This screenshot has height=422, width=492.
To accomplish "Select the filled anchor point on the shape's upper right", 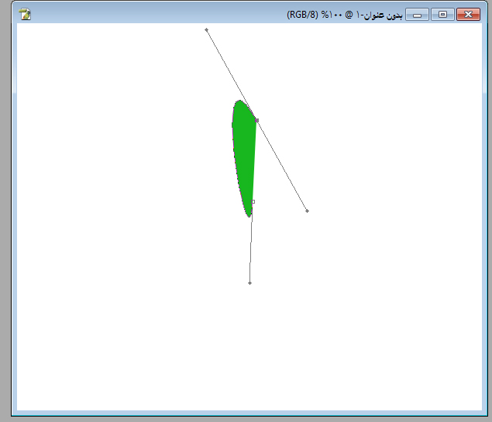I will 256,120.
